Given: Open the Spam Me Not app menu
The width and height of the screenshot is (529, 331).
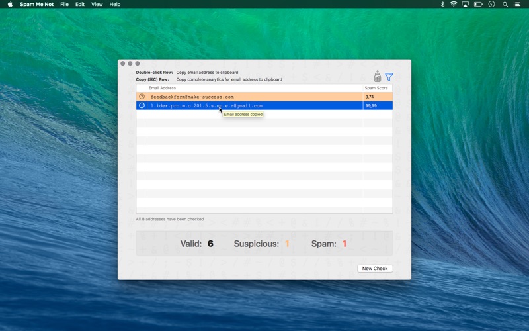Looking at the screenshot, I should (x=37, y=4).
